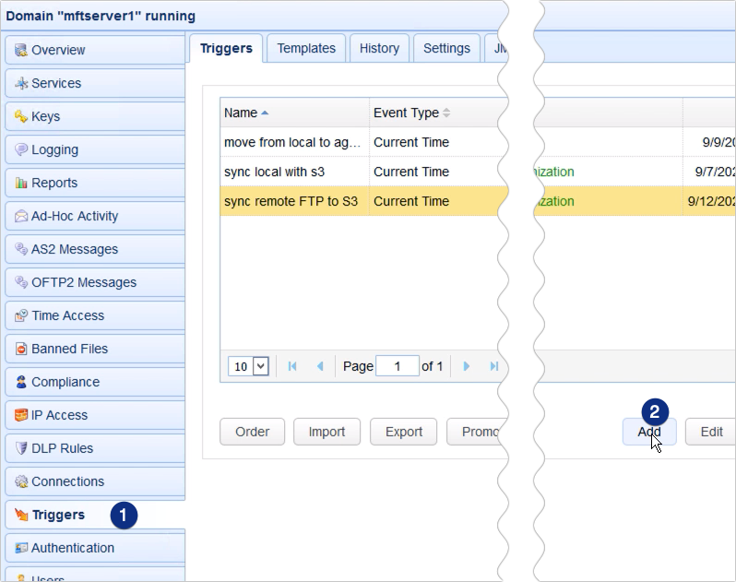The height and width of the screenshot is (582, 736).
Task: Open Banned Files in the sidebar
Action: pyautogui.click(x=95, y=349)
